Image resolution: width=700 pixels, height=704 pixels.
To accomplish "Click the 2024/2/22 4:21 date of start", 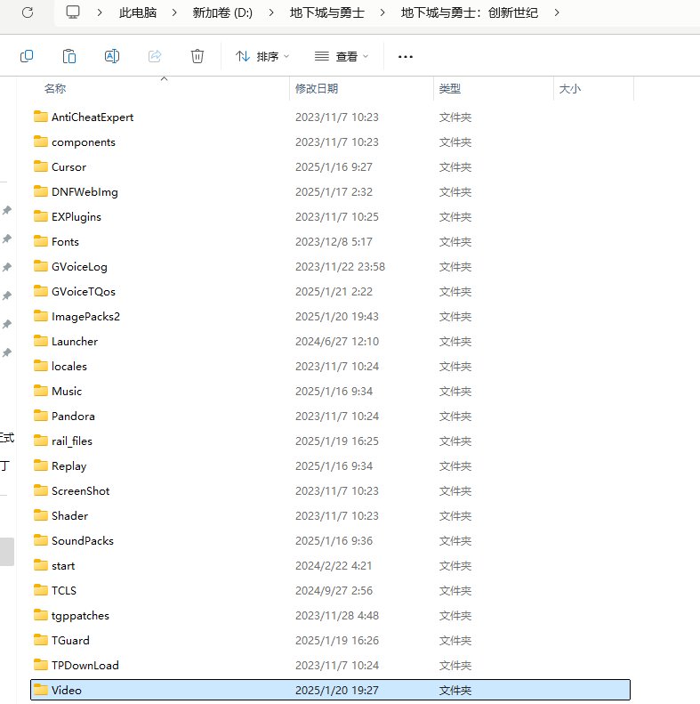I will [334, 566].
